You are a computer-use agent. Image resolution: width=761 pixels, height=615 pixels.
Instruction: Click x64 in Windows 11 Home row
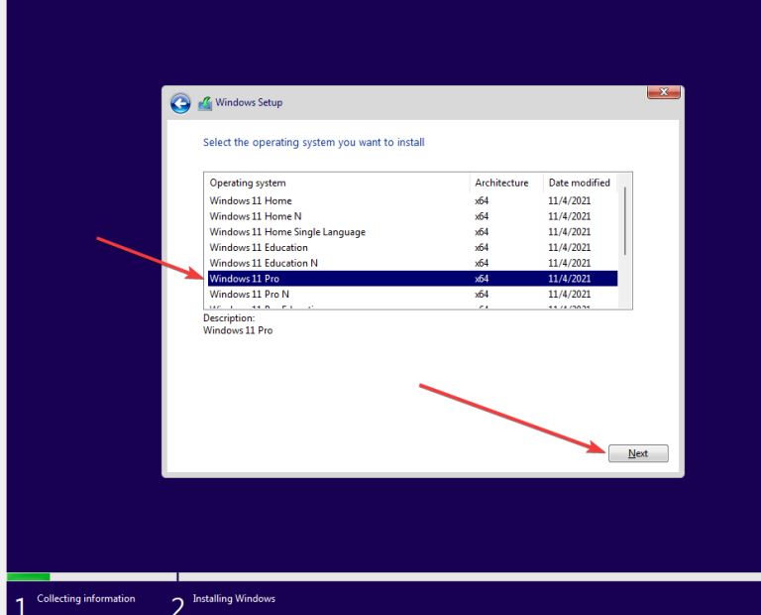(482, 200)
